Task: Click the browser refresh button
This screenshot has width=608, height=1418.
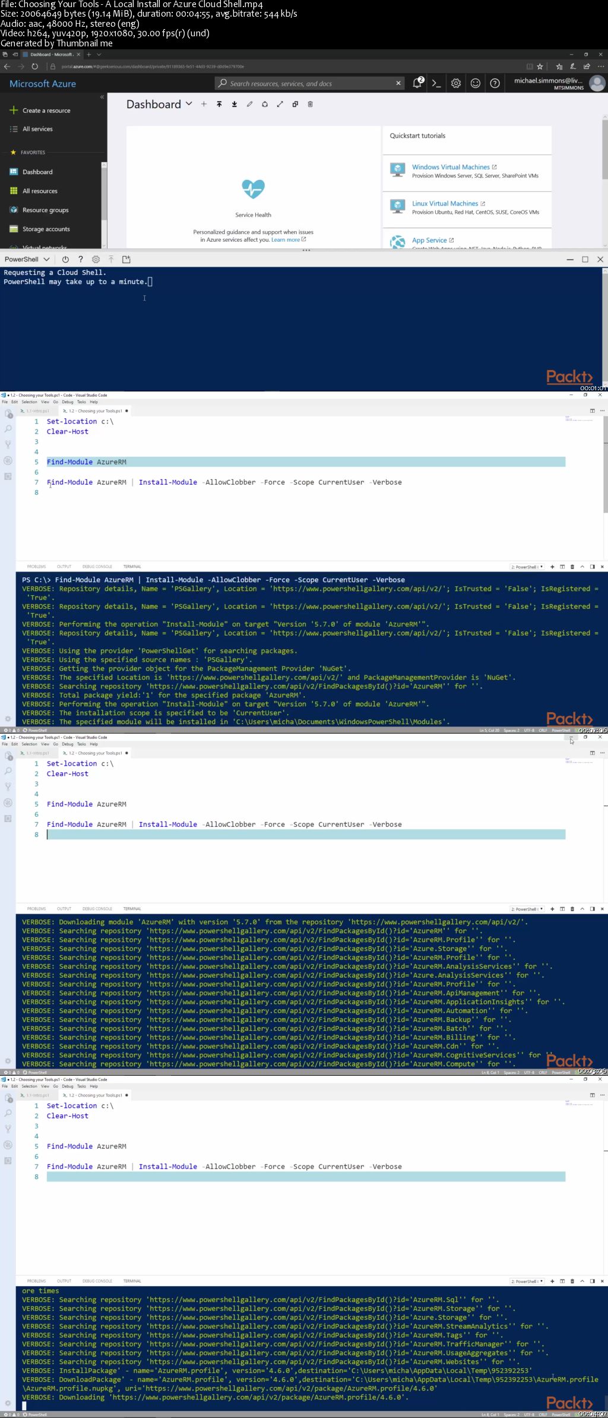Action: click(34, 67)
